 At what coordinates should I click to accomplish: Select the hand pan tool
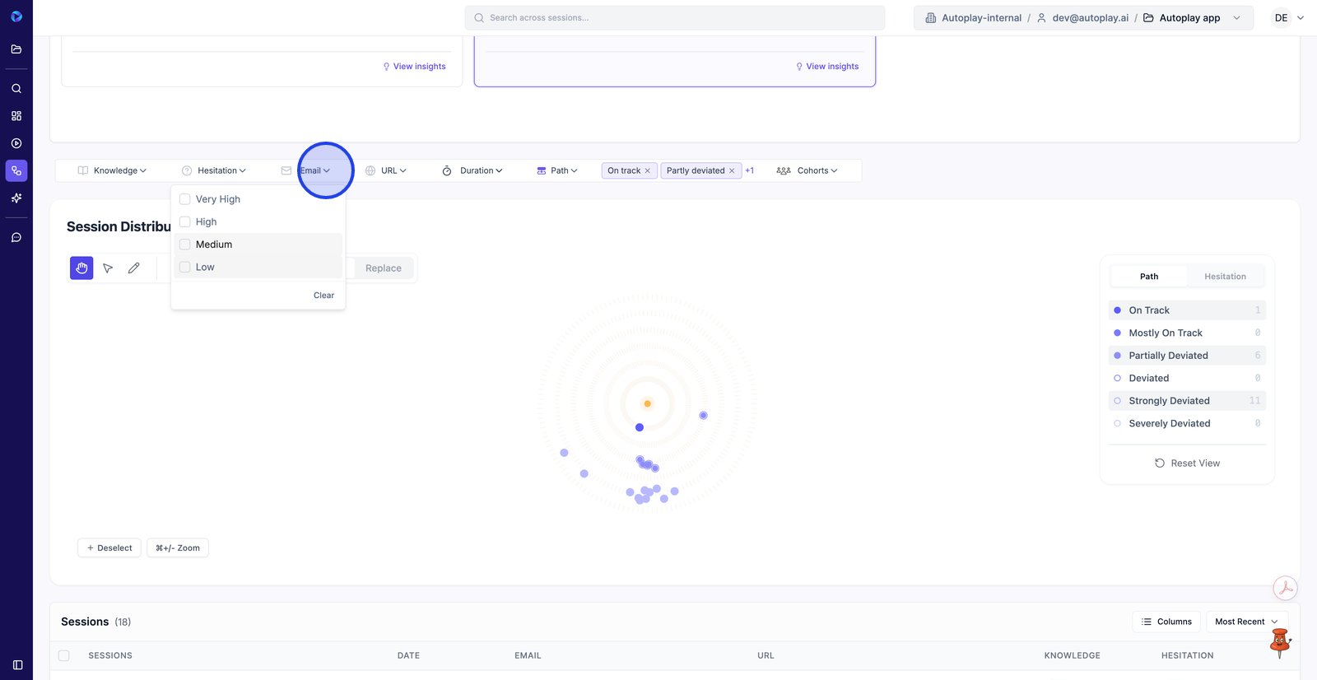[81, 268]
